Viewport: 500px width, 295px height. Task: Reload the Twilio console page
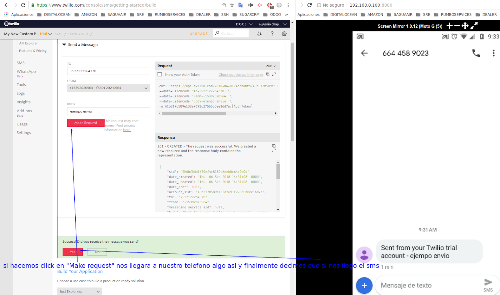(23, 5)
